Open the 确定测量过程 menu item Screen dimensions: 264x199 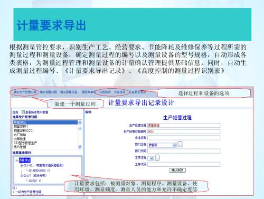(x=49, y=92)
